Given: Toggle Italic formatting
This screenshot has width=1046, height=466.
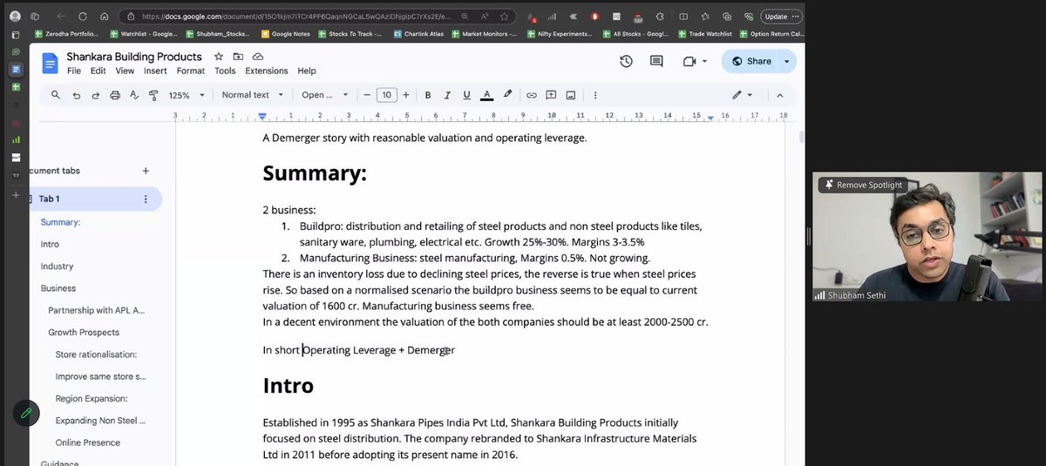Looking at the screenshot, I should [x=448, y=95].
